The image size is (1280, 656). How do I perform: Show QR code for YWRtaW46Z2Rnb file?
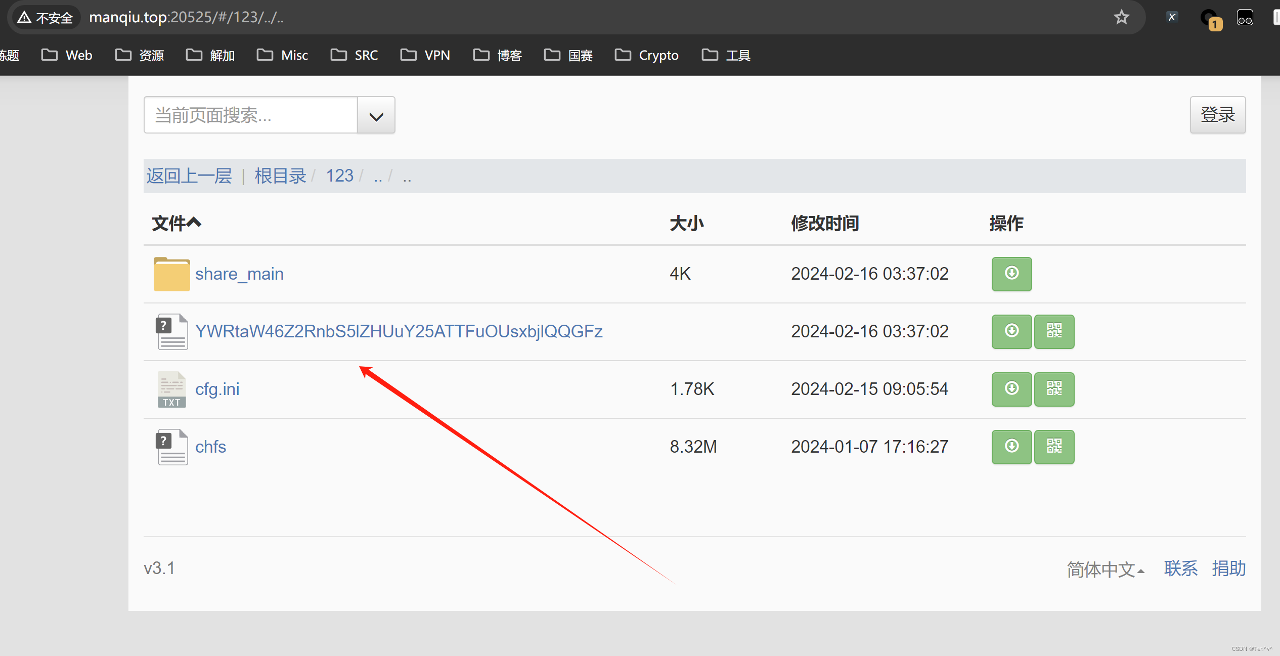pos(1054,331)
